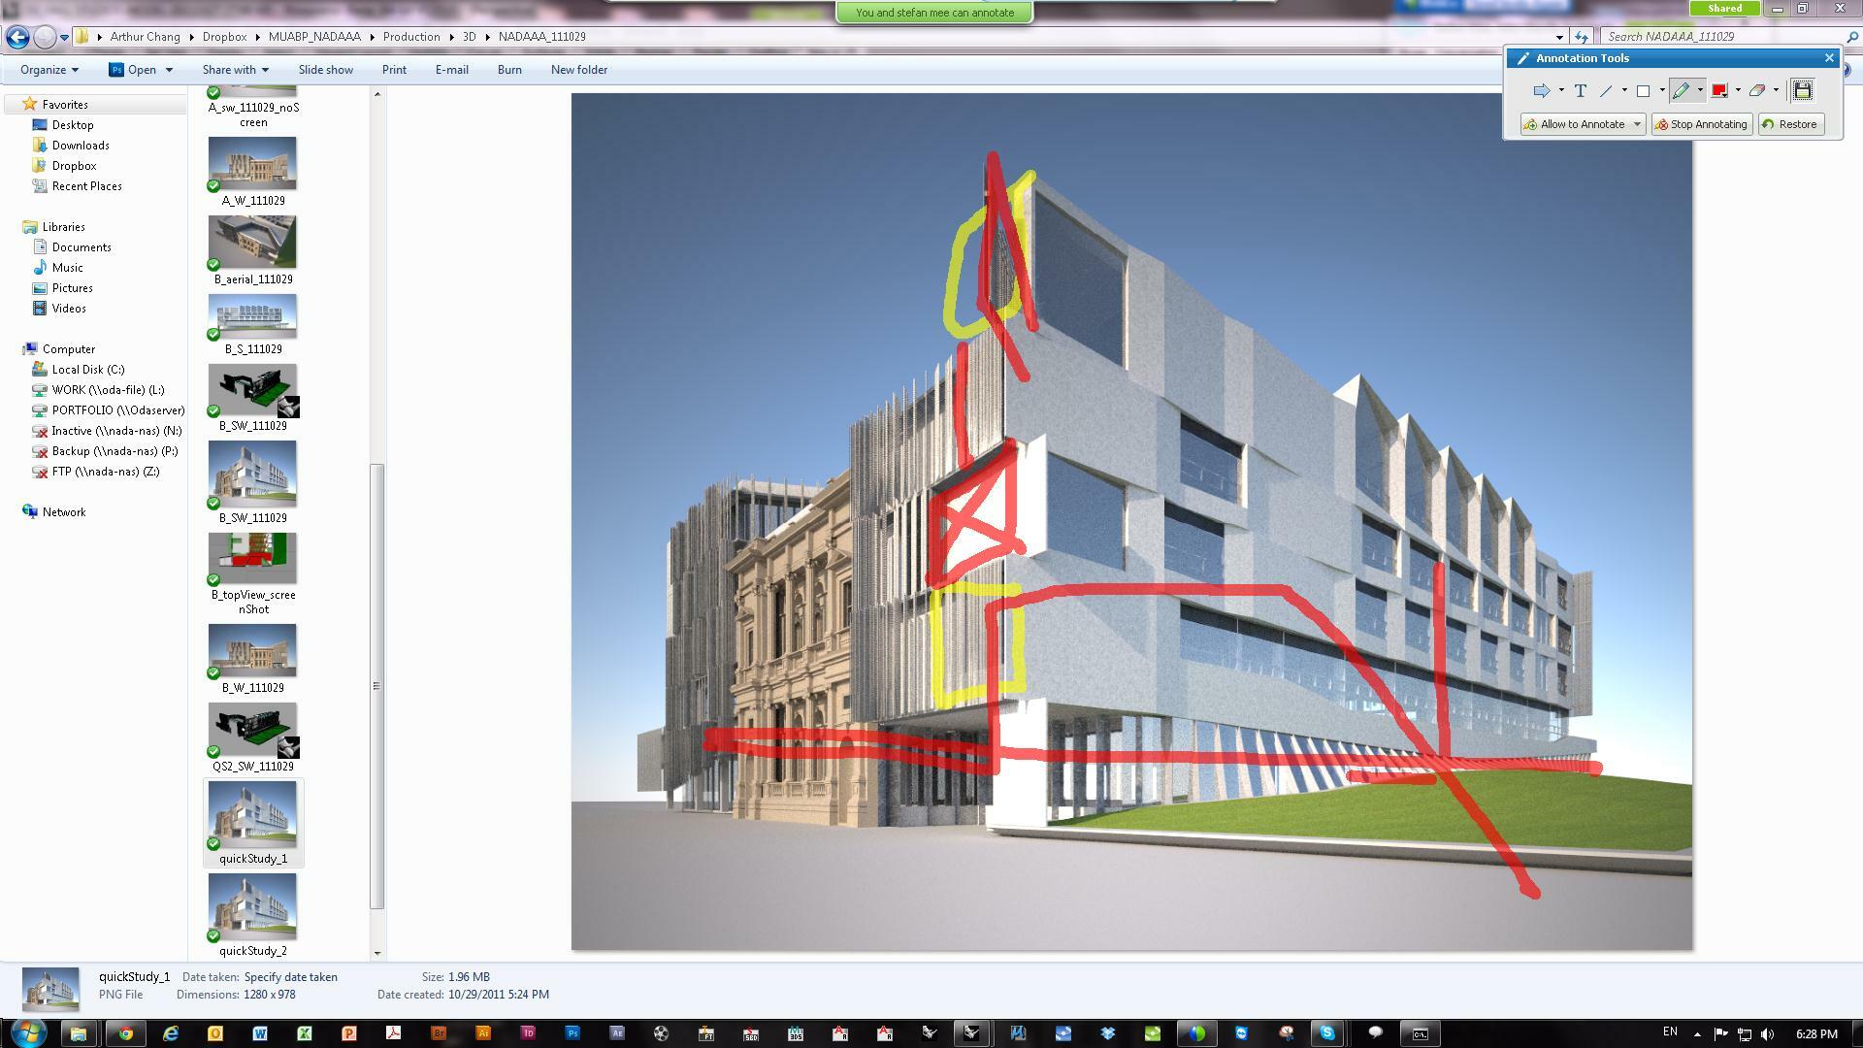Click E-mail in the Explorer toolbar

pyautogui.click(x=451, y=70)
